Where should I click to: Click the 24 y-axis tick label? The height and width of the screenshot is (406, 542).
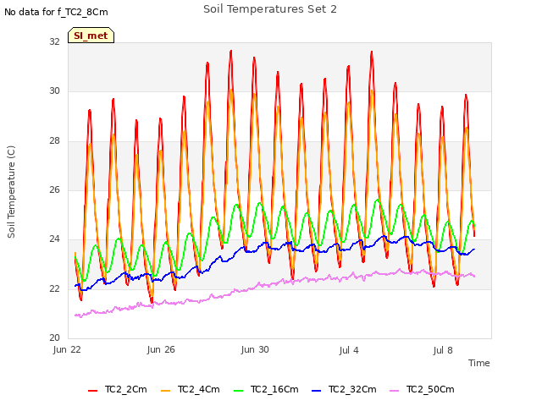[54, 239]
